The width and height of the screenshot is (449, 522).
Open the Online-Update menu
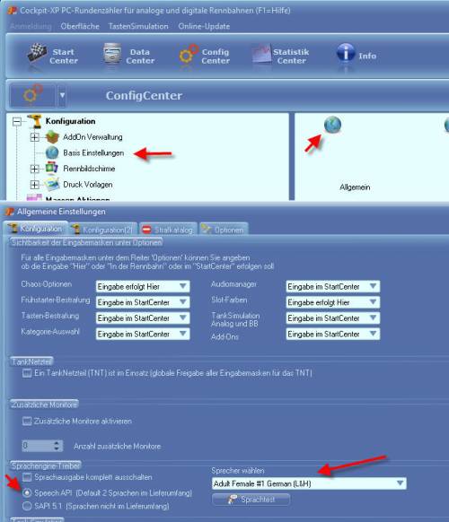pyautogui.click(x=204, y=26)
